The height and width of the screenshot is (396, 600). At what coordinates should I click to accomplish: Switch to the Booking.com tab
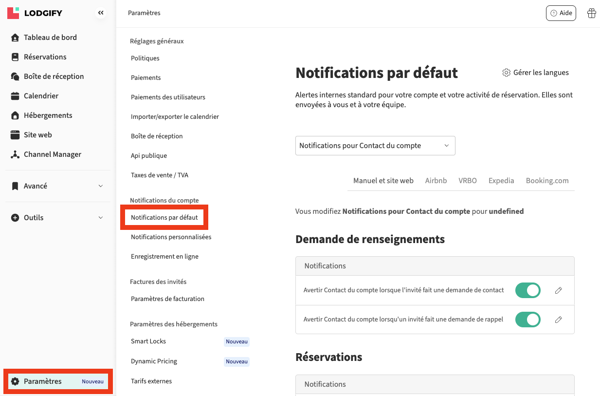tap(547, 181)
